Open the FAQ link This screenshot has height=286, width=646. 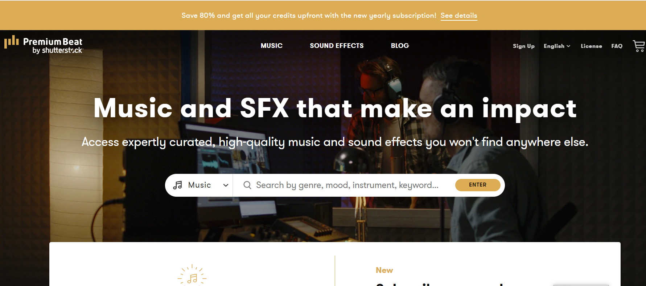(x=617, y=46)
